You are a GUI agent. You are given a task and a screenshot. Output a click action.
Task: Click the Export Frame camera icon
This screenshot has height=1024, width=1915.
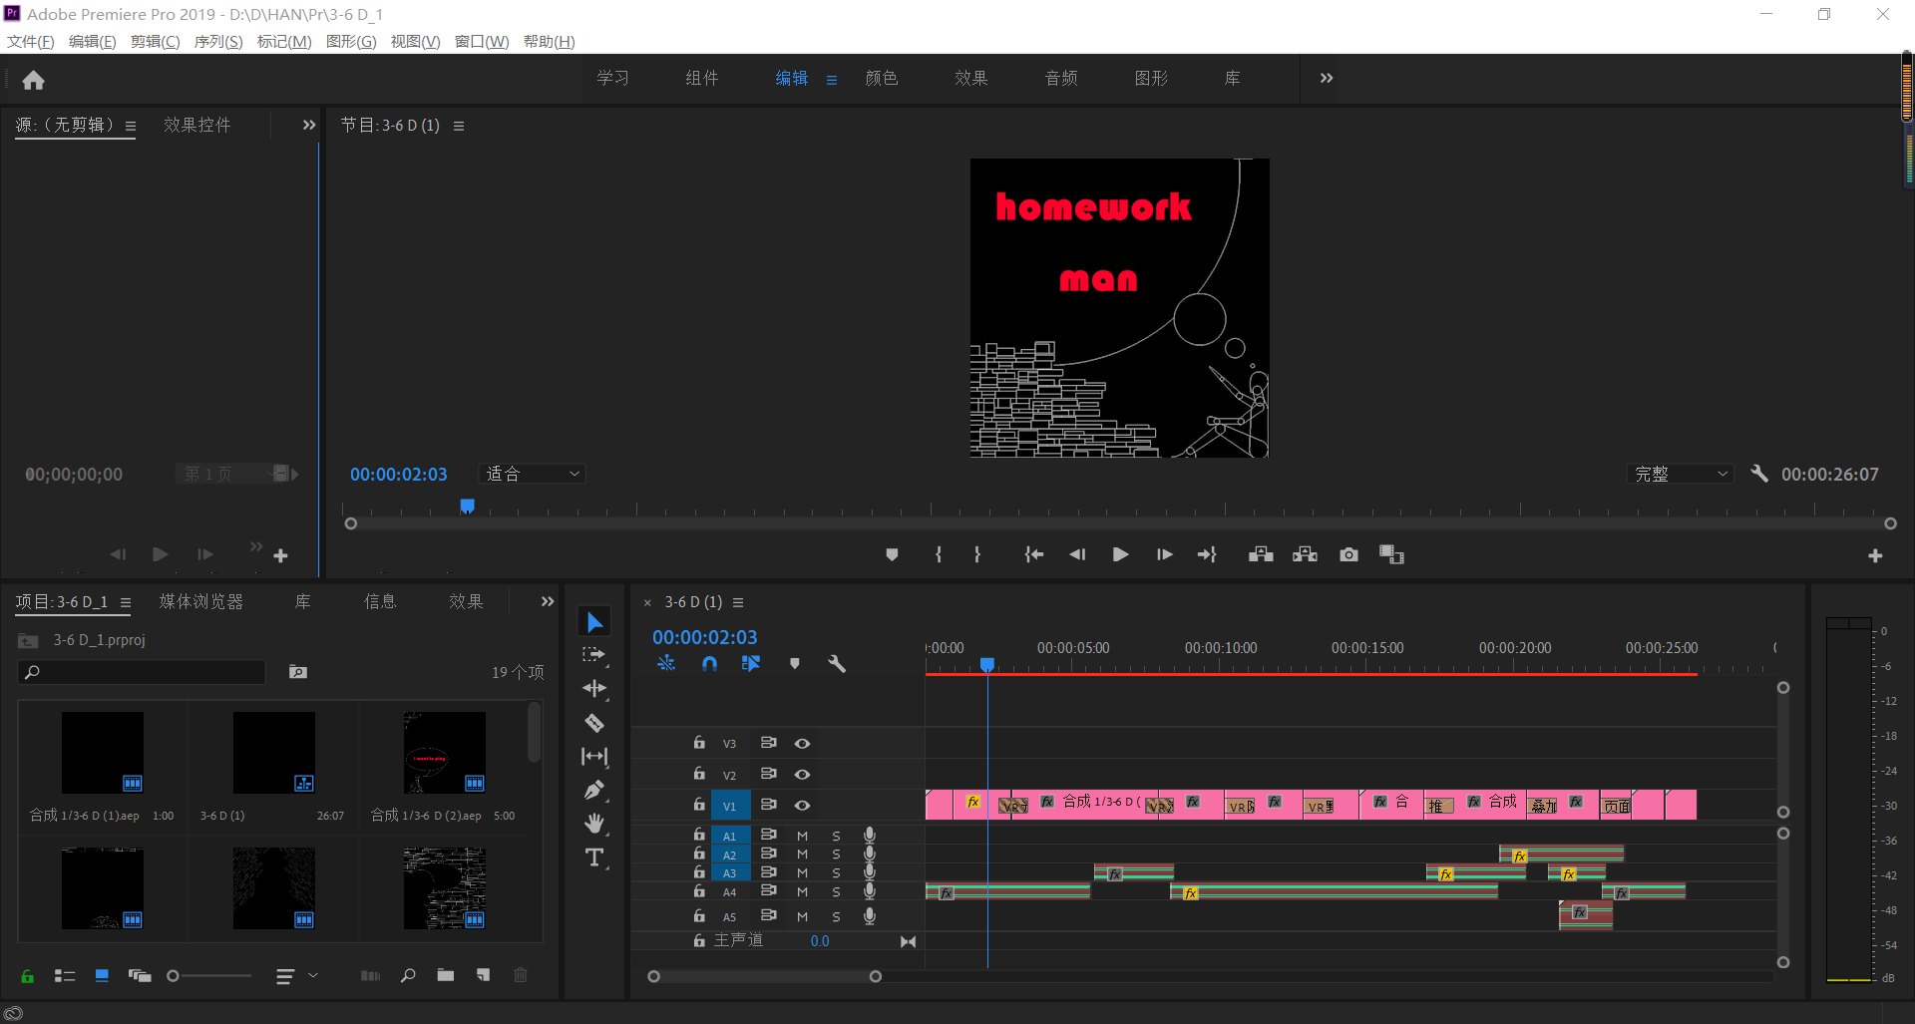[x=1348, y=554]
